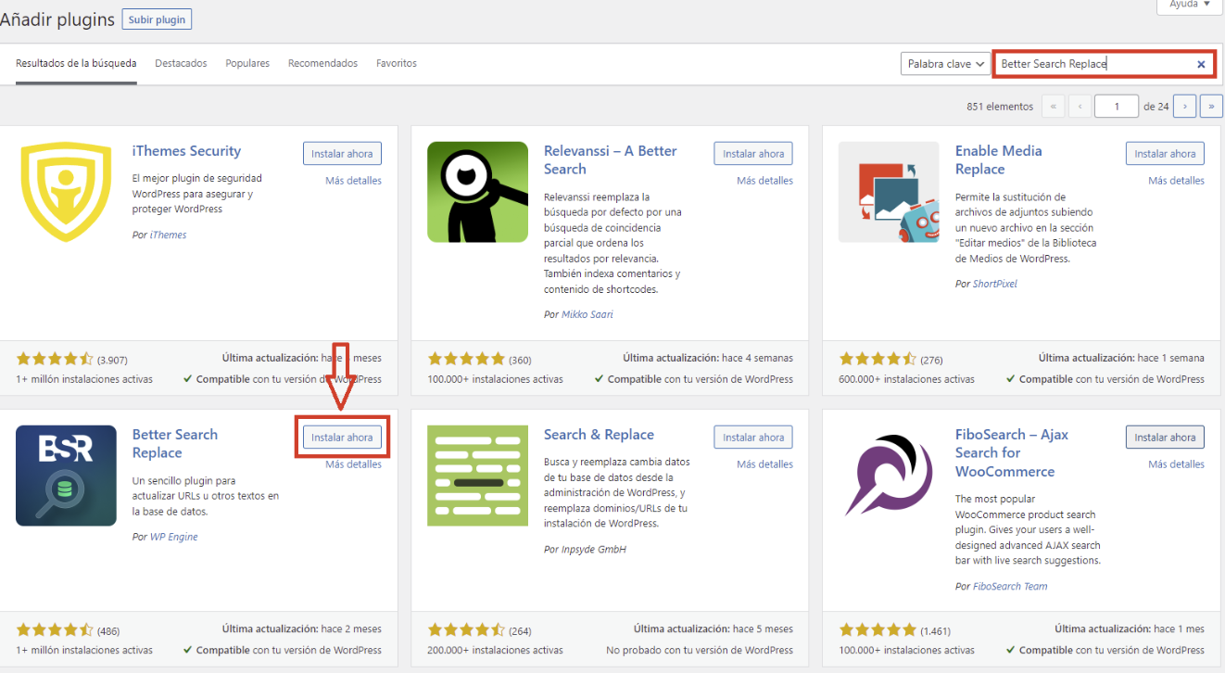Click the 600.000+ instalaciones activas text

(x=907, y=379)
